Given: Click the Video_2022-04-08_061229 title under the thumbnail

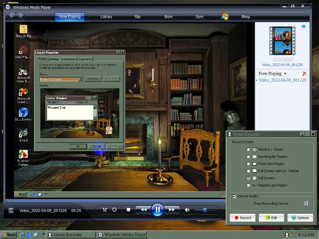Looking at the screenshot, I should pos(282,65).
